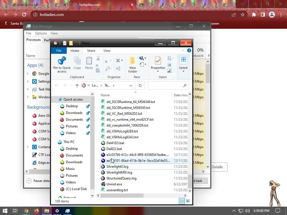Collapse the Explorer ribbon chevron
The width and height of the screenshot is (287, 215).
point(183,50)
